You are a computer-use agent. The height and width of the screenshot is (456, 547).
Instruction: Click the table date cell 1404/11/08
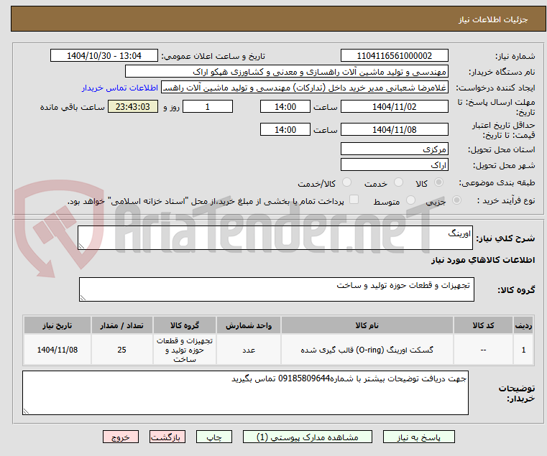[58, 350]
